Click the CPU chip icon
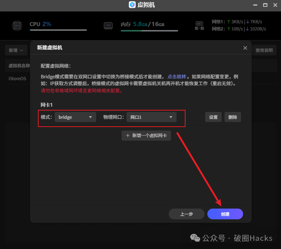281x249 pixels. point(17,25)
